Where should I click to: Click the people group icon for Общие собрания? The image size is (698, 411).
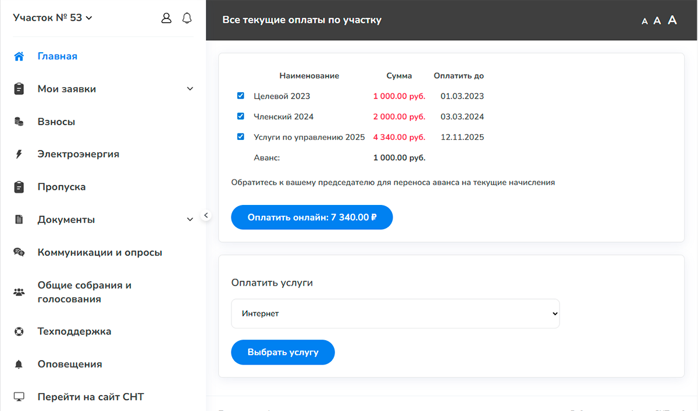[19, 292]
